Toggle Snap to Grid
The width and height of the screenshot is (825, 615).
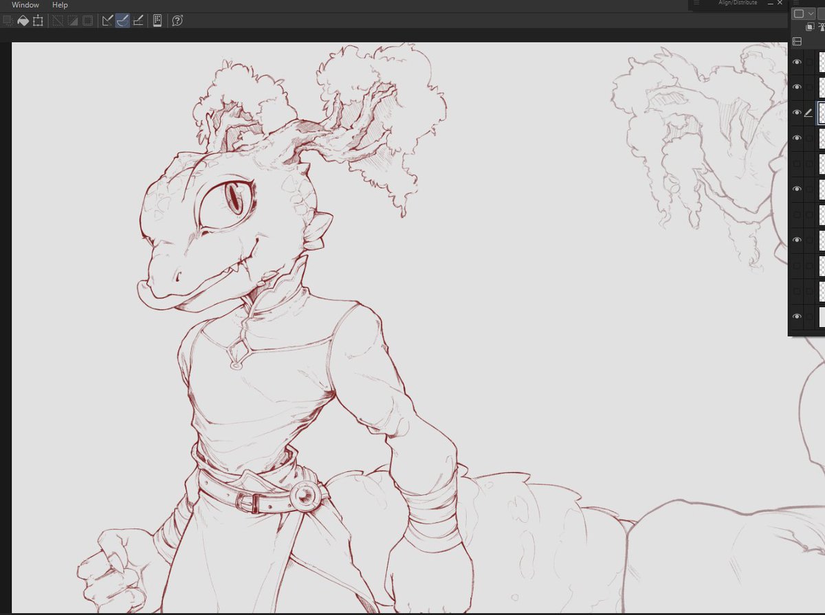tap(138, 21)
